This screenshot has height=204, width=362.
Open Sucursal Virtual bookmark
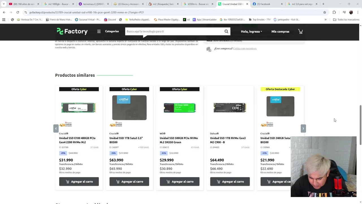click(x=88, y=20)
